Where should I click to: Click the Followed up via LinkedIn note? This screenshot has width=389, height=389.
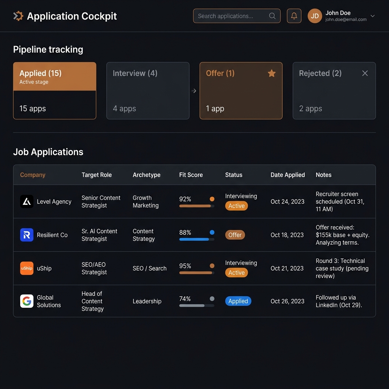[338, 301]
